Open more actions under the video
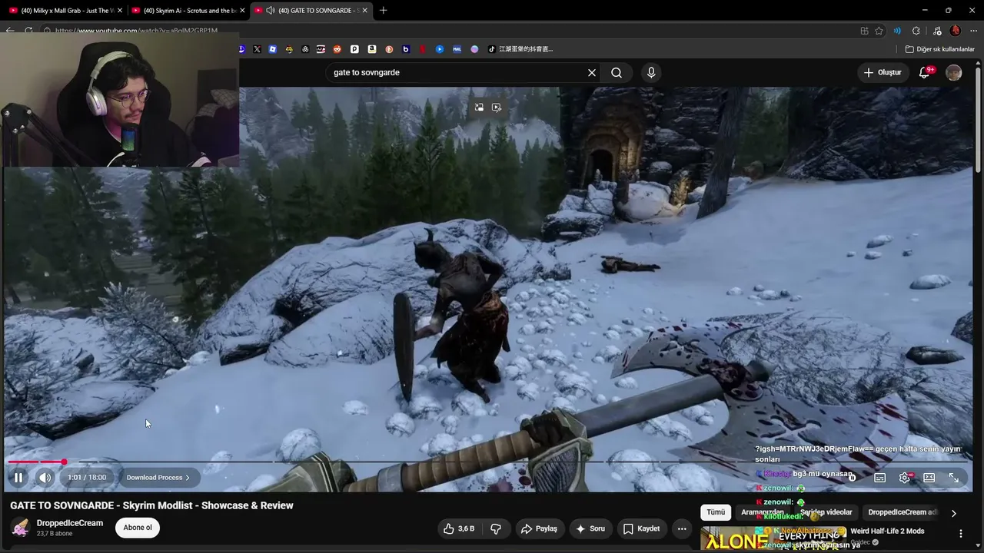984x553 pixels. pos(682,528)
